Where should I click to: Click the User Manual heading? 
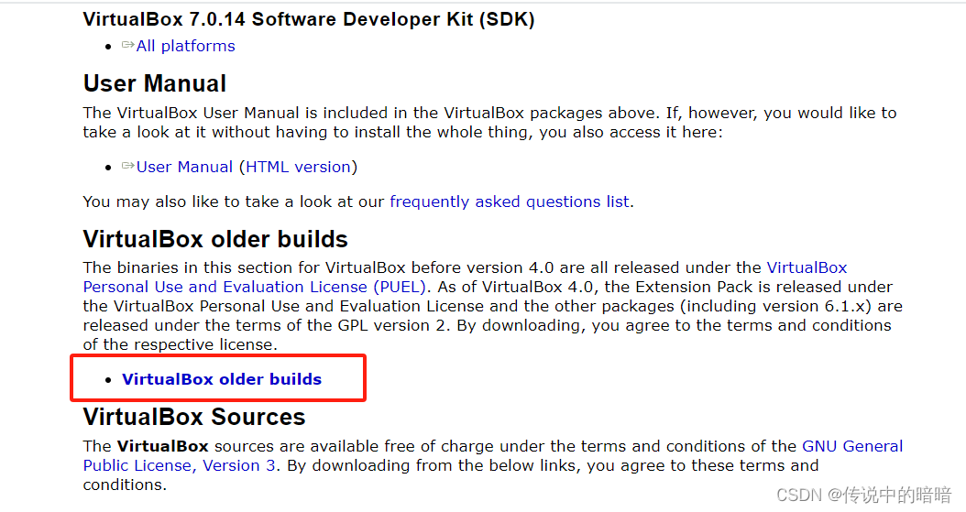coord(155,83)
